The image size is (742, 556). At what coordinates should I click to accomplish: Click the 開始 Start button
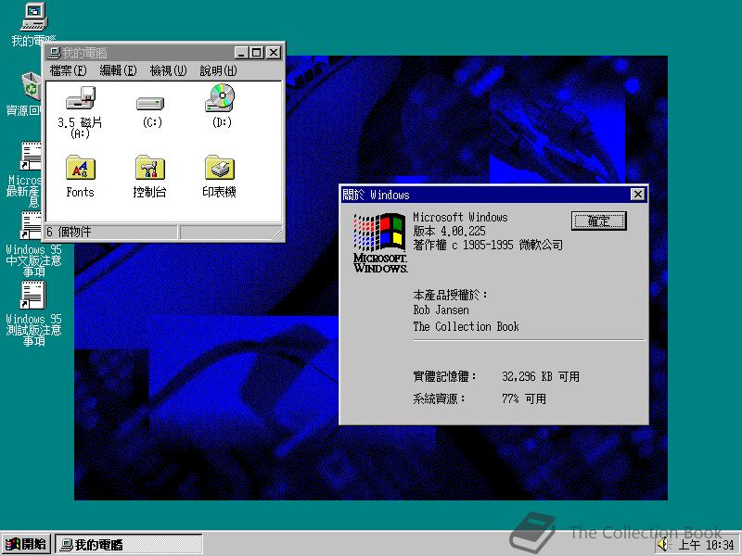pyautogui.click(x=26, y=544)
